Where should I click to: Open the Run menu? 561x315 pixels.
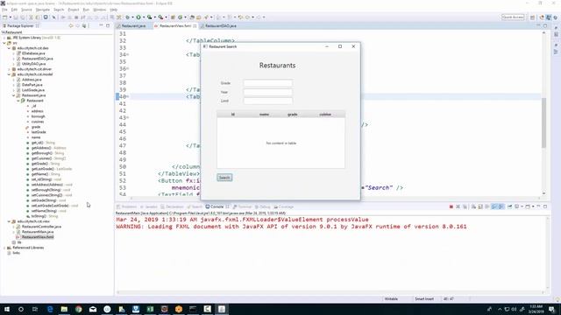coord(86,10)
